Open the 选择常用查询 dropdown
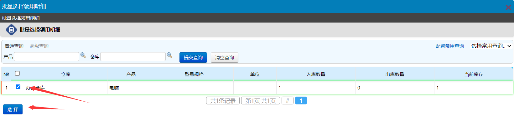Viewport: 514px width, 115px height. tap(491, 46)
